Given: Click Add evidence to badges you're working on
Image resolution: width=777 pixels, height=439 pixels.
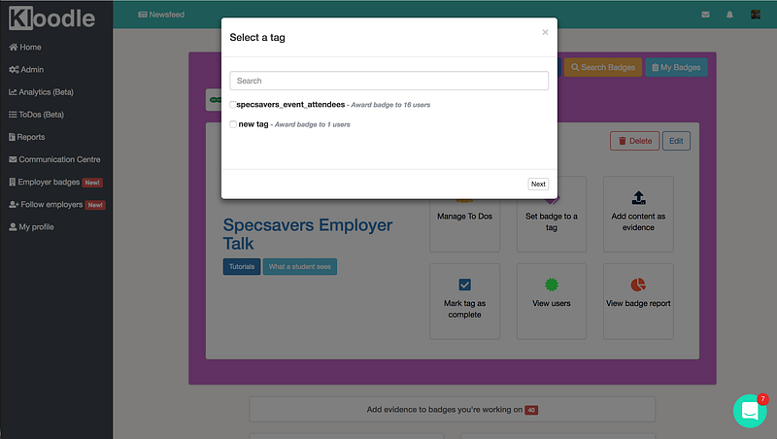Looking at the screenshot, I should [453, 409].
